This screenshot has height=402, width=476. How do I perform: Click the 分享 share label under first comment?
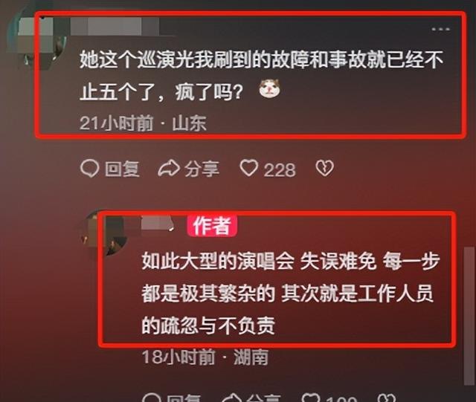coord(202,169)
